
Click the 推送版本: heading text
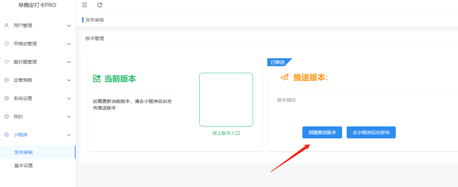311,77
